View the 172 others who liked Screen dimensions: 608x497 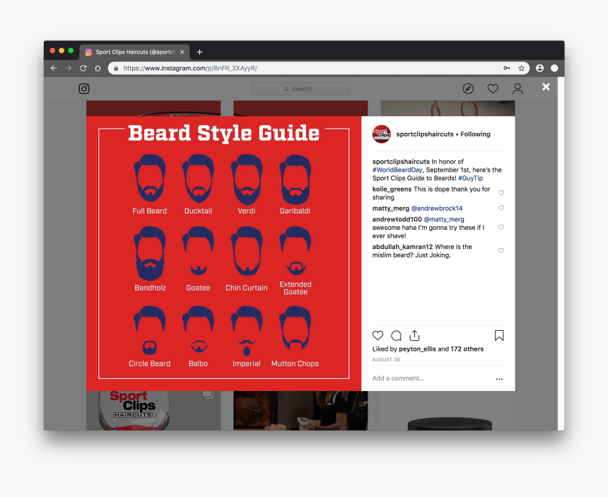(x=467, y=349)
